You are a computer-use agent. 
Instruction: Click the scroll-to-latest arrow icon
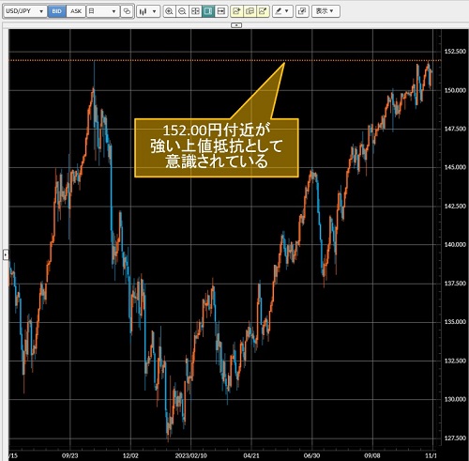(221, 11)
